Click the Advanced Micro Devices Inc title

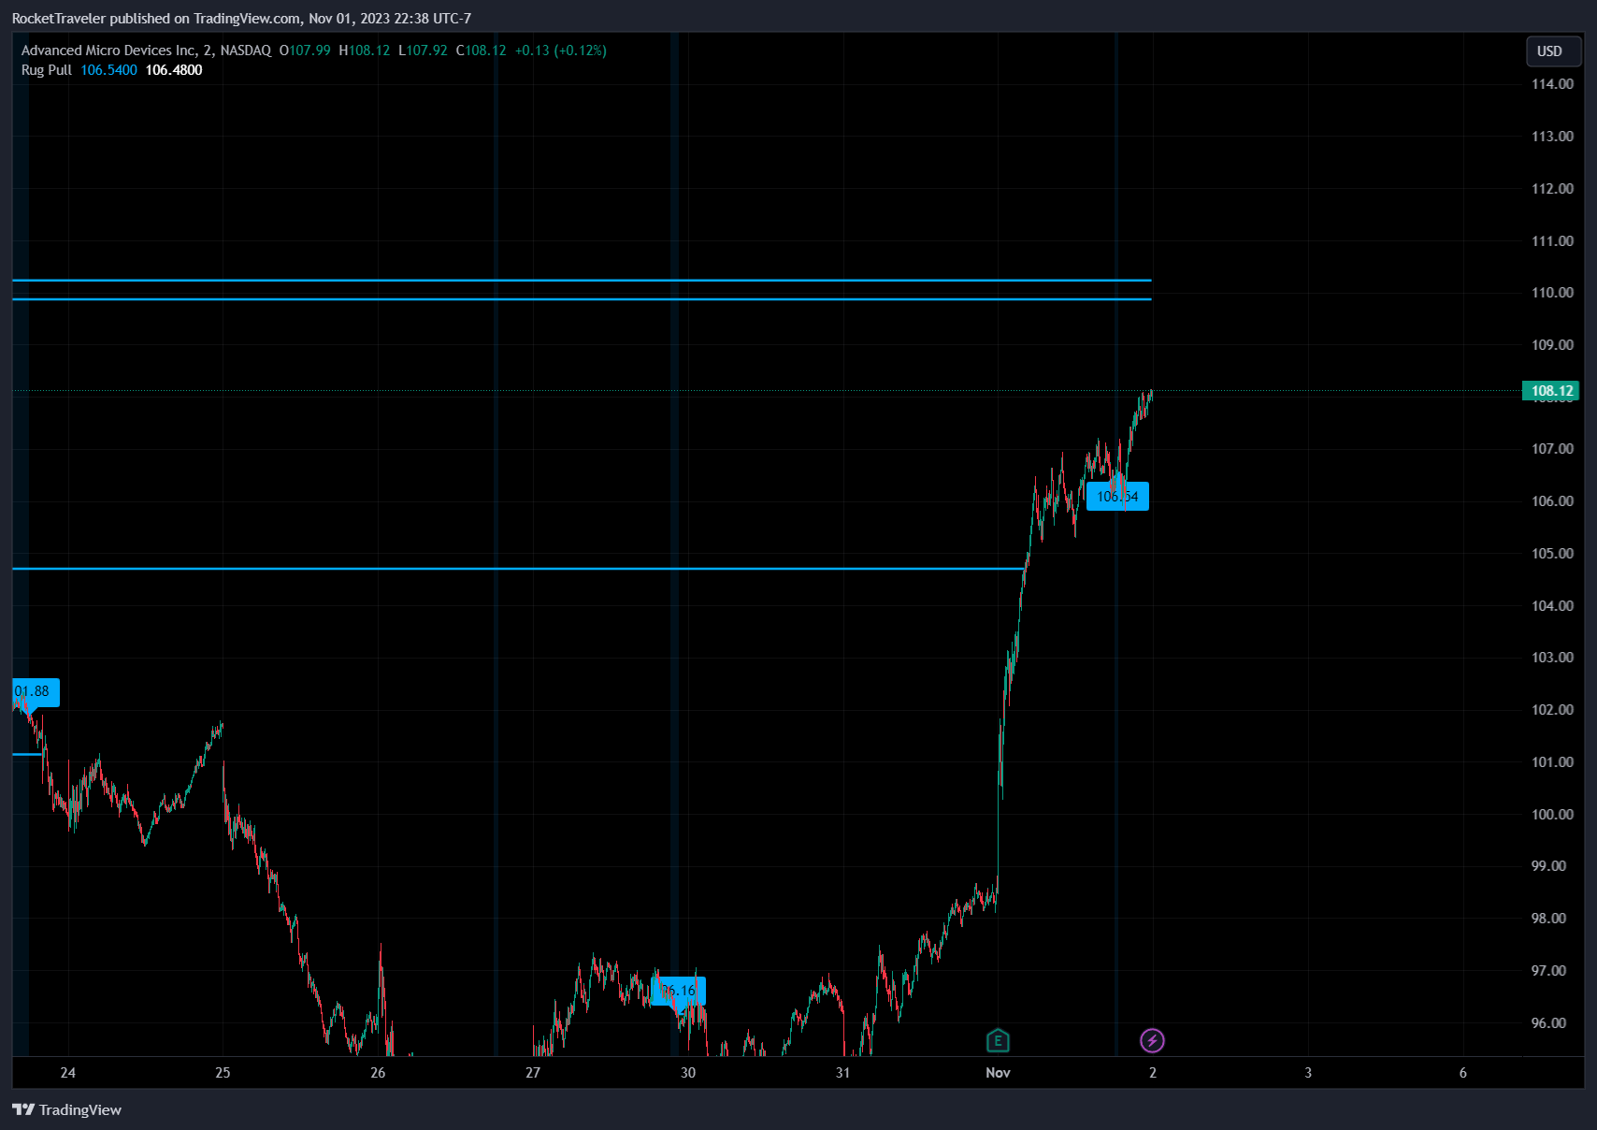tap(109, 51)
